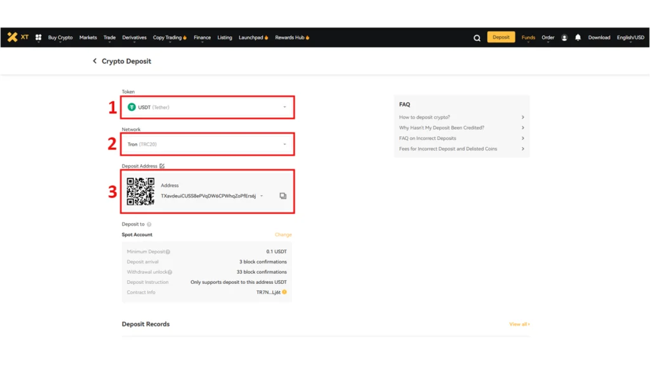This screenshot has height=365, width=650.
Task: Open the Derivatives menu
Action: click(x=135, y=37)
